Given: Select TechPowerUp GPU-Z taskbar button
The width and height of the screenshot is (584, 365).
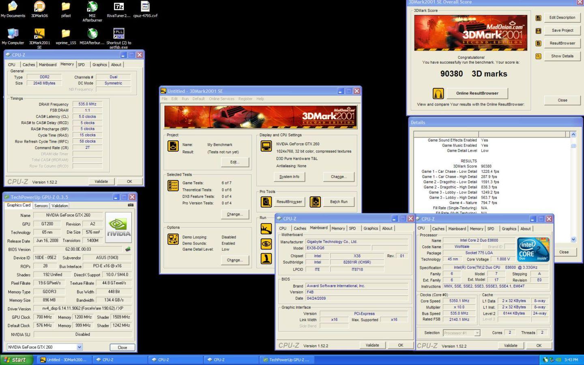Looking at the screenshot, I should coord(286,360).
